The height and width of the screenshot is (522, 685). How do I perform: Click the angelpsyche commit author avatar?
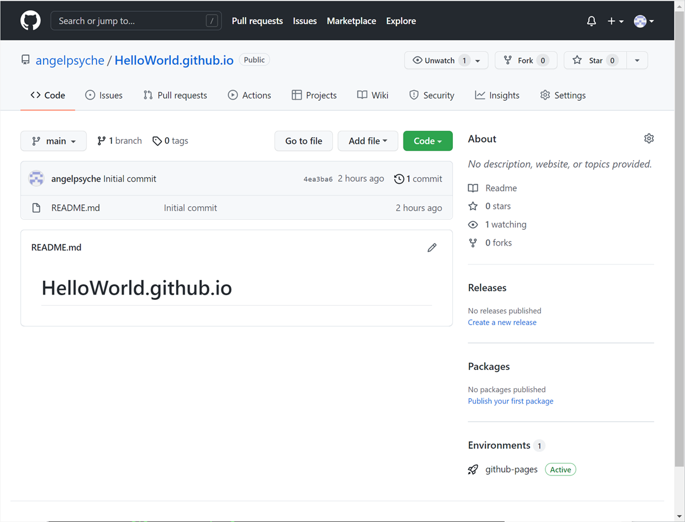37,179
